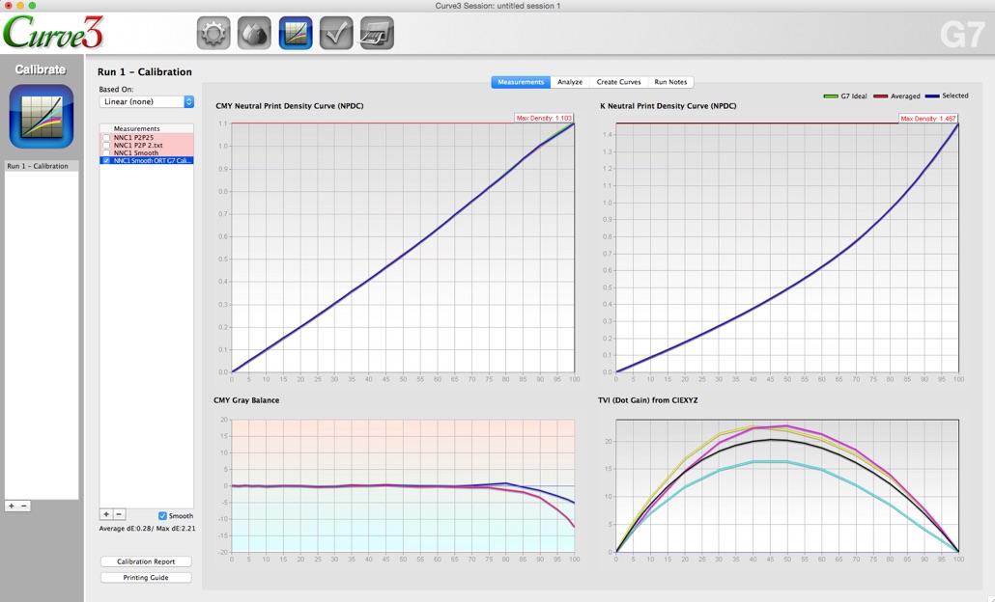This screenshot has width=995, height=602.
Task: Open the Calibration Report
Action: point(145,561)
